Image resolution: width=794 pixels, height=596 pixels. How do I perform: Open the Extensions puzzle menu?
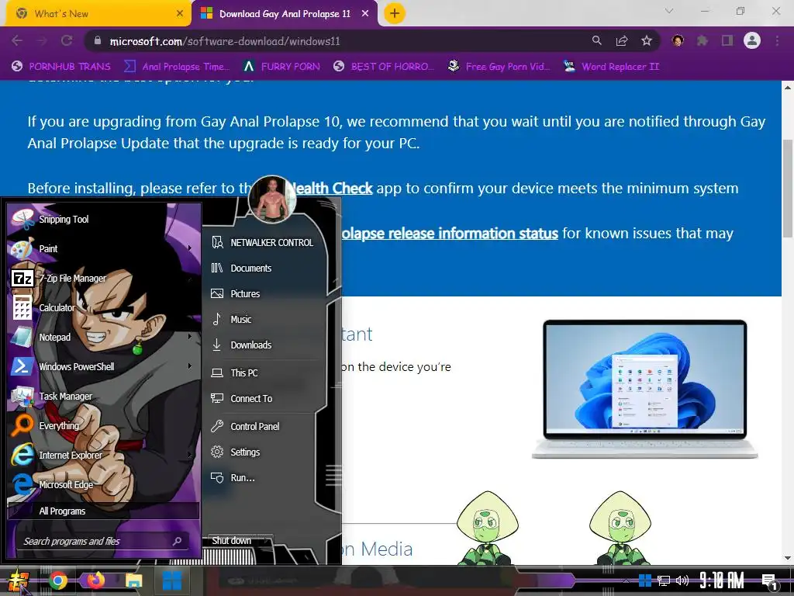tap(703, 40)
